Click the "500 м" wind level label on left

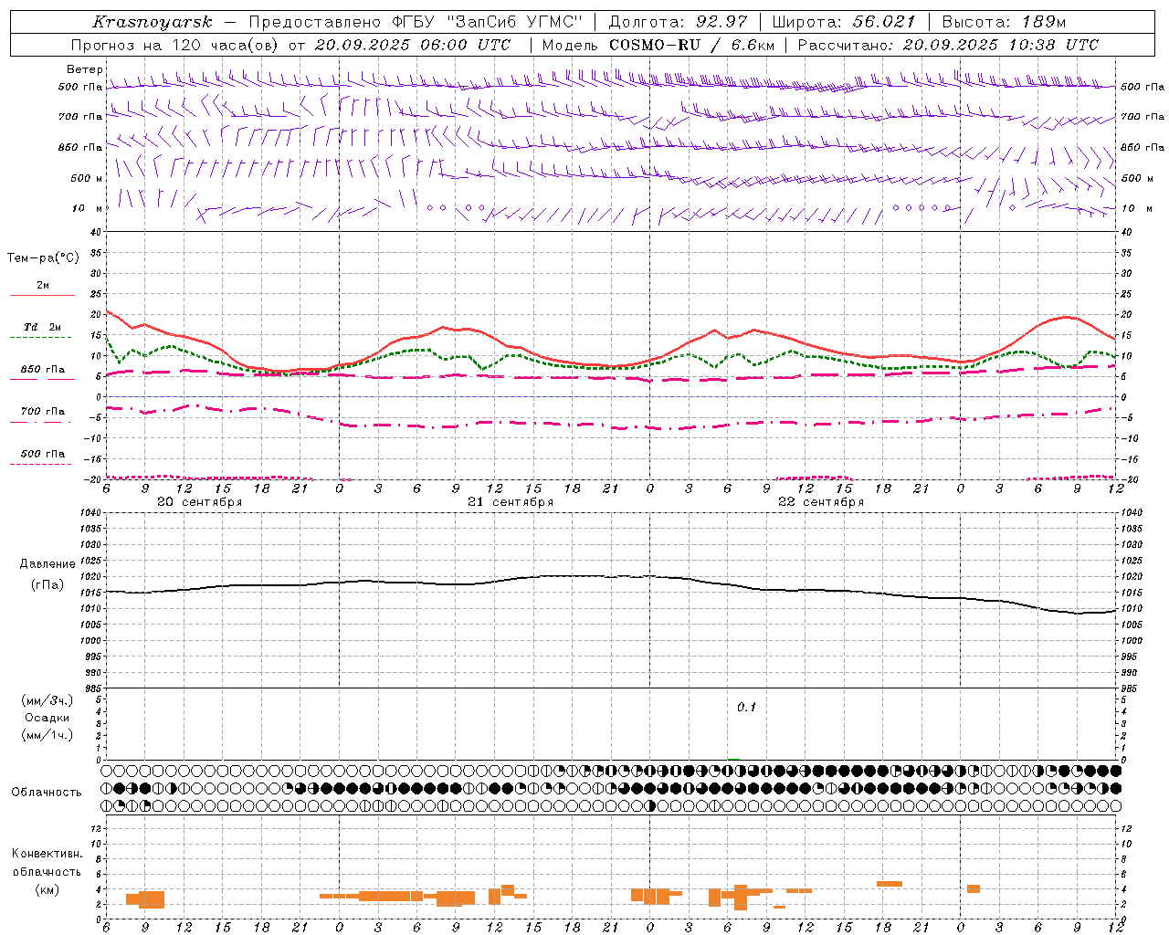pos(88,178)
